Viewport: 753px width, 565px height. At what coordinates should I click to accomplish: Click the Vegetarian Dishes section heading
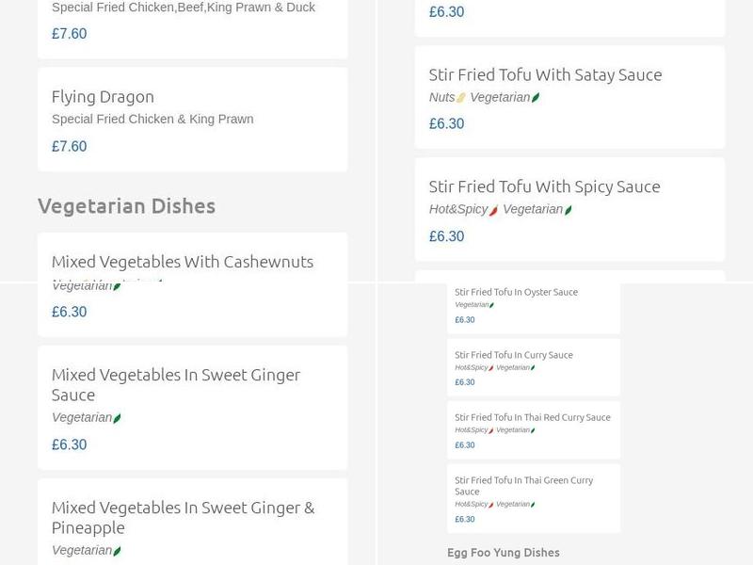click(x=128, y=205)
